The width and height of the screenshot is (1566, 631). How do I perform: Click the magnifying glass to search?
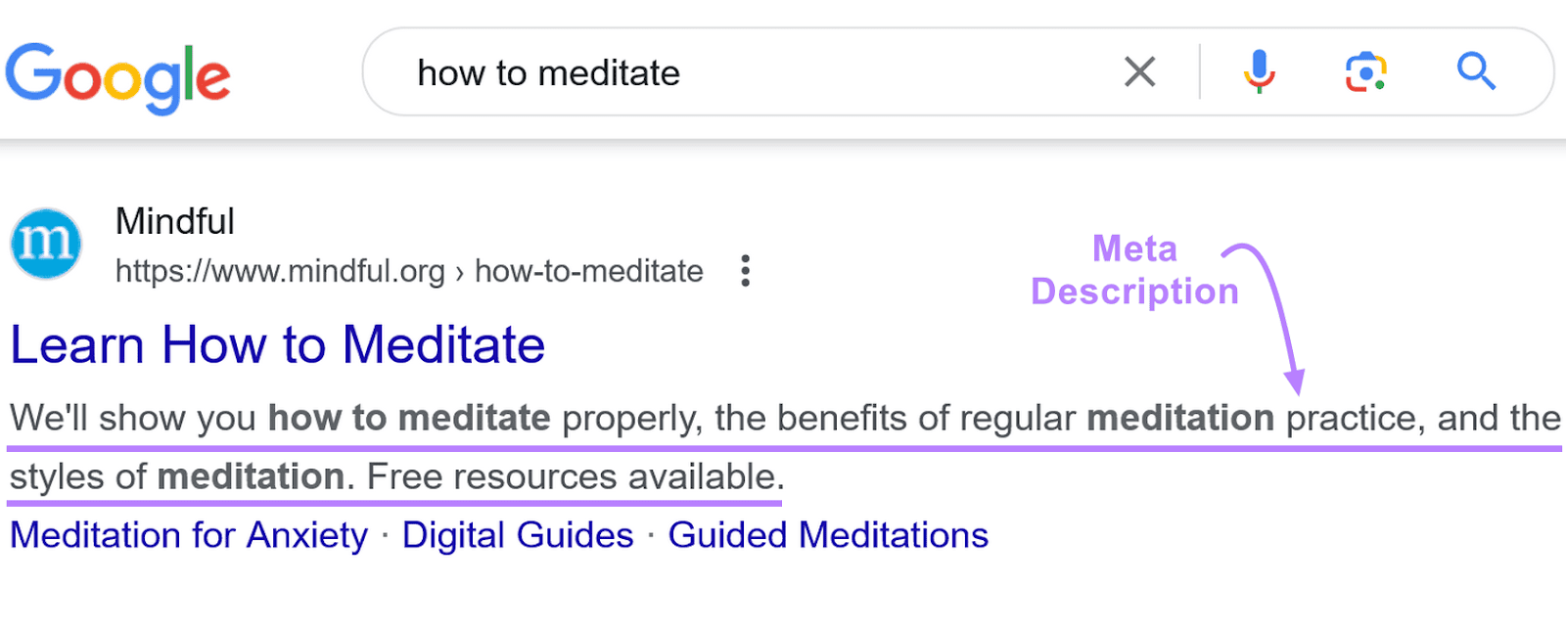point(1476,70)
